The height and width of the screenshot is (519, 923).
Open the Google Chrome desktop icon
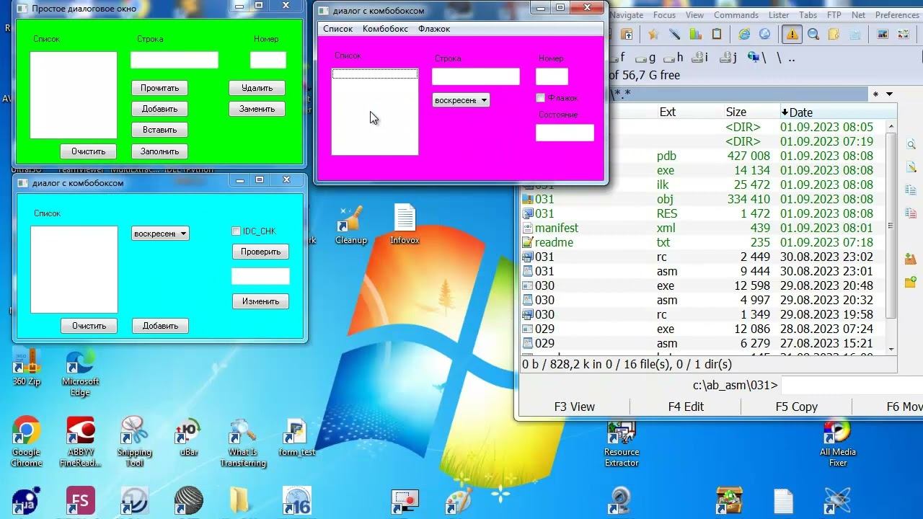pos(26,442)
